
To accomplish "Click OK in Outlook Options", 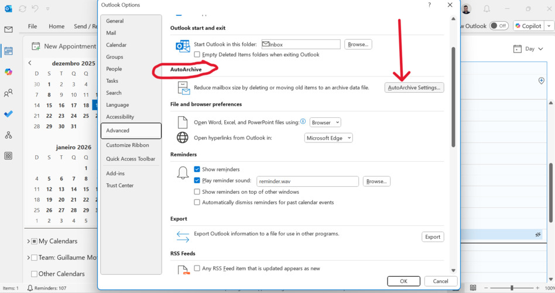I will click(403, 281).
